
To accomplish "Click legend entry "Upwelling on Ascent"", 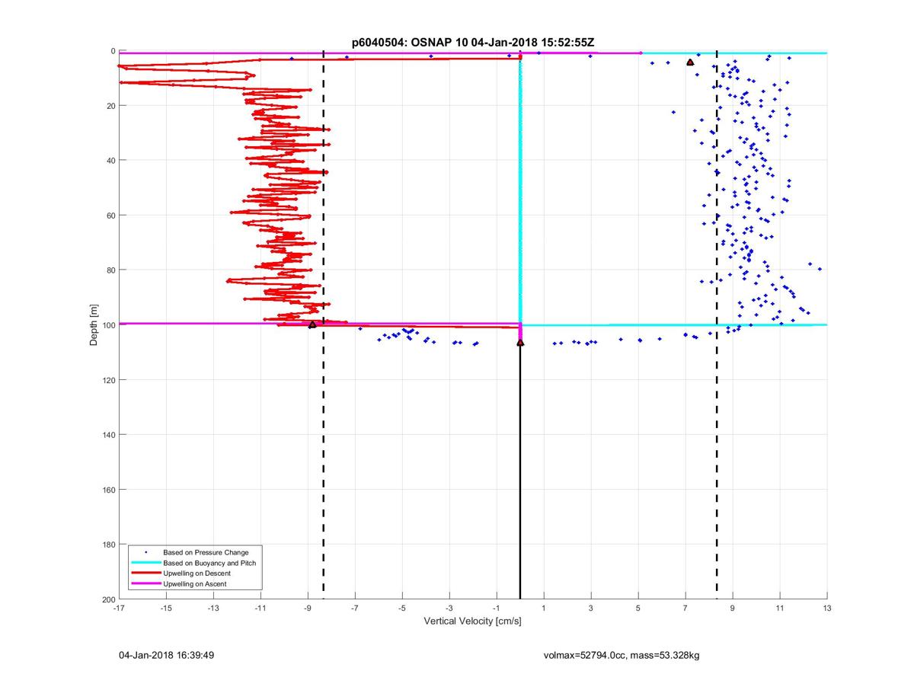I will (194, 583).
